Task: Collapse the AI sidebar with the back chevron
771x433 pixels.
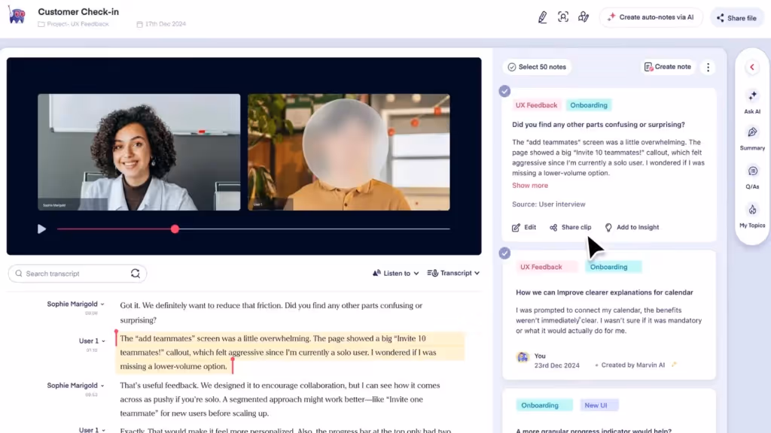Action: 751,67
